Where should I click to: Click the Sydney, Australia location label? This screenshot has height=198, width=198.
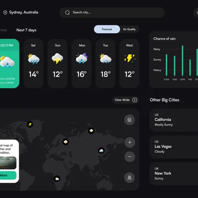pyautogui.click(x=23, y=12)
